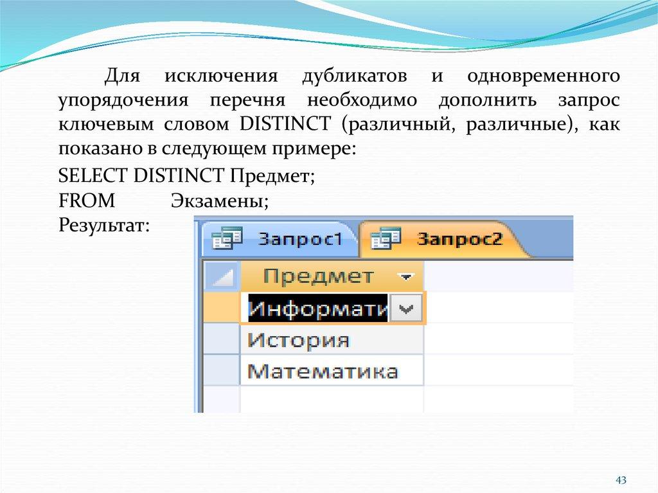Click the SELECT DISTINCT Предмет line
This screenshot has width=658, height=493.
click(x=186, y=175)
